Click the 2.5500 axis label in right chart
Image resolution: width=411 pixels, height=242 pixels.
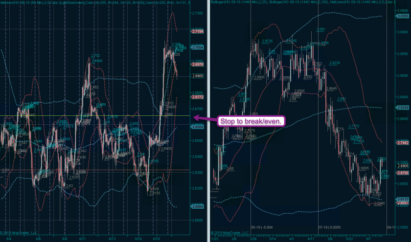pos(403,228)
